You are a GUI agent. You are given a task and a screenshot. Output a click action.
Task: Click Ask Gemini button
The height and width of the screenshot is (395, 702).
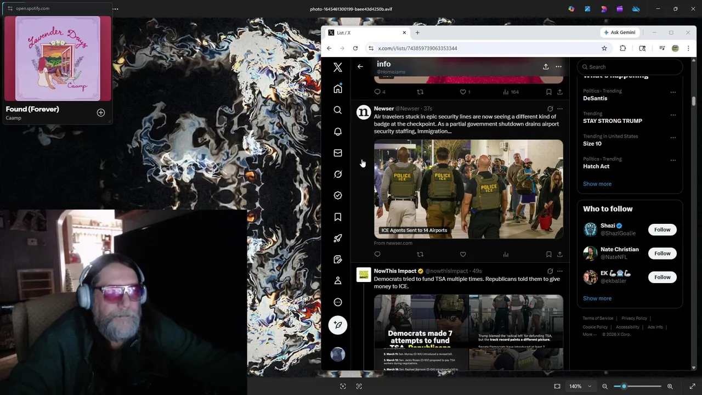coord(619,32)
